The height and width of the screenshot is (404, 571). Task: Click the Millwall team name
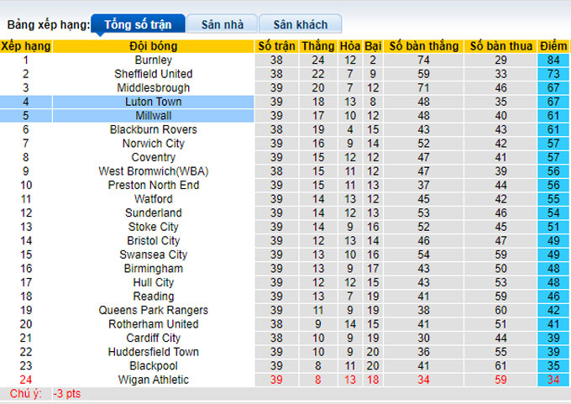coord(153,115)
